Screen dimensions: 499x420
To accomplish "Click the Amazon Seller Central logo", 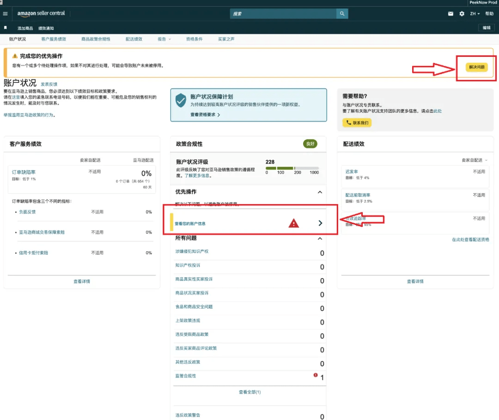I will point(41,13).
